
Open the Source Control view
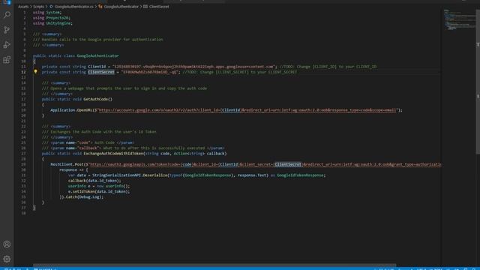[7, 30]
